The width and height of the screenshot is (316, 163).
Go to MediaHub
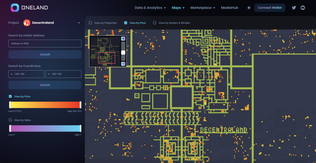click(x=230, y=8)
